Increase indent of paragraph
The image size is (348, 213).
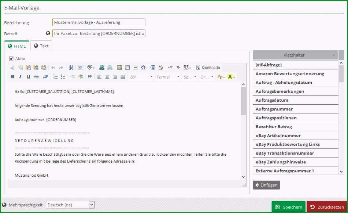click(x=81, y=77)
